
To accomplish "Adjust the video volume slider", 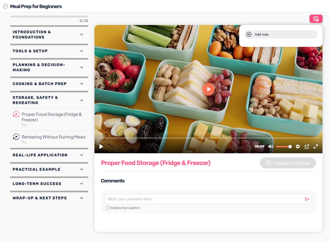I will coord(284,147).
